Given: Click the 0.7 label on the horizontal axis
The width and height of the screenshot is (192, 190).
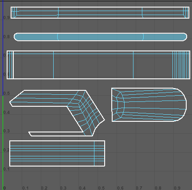Looking at the screenshot, I should click(139, 188).
